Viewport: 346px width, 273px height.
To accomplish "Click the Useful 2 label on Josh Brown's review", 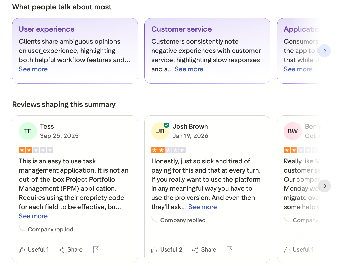I will [x=171, y=250].
